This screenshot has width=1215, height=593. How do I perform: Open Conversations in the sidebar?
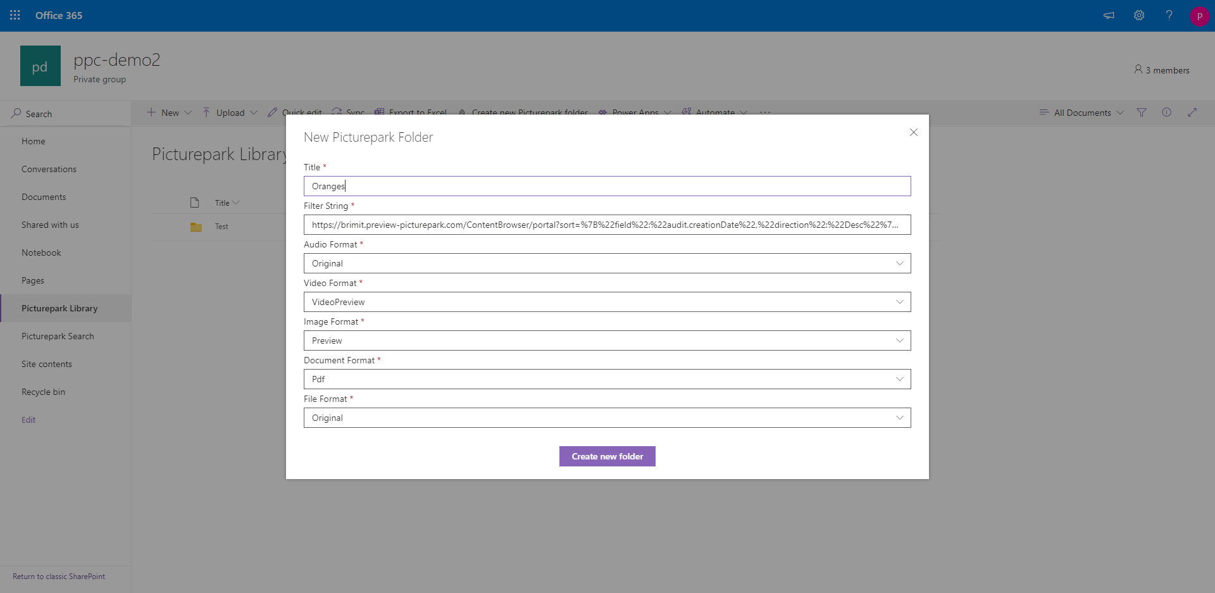tap(49, 169)
